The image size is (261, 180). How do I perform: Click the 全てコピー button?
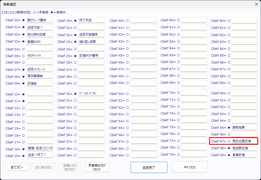pos(17,167)
